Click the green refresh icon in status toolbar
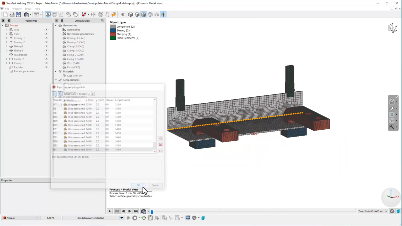 click(x=144, y=218)
